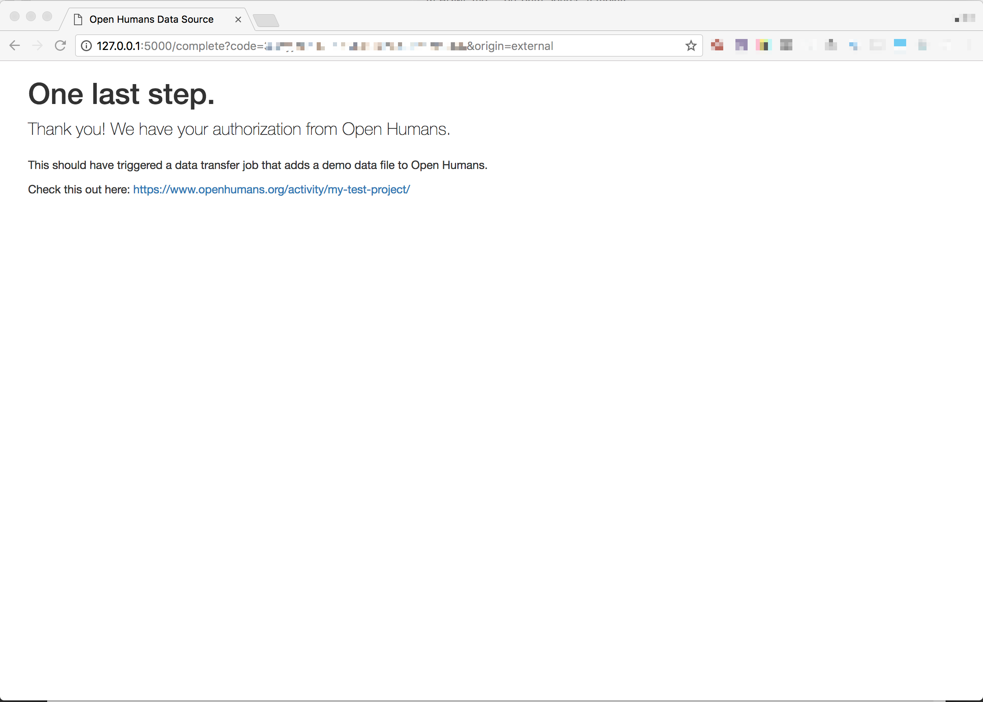This screenshot has height=702, width=983.
Task: Click the 'Thank you! We have your authorization' text
Action: point(165,129)
